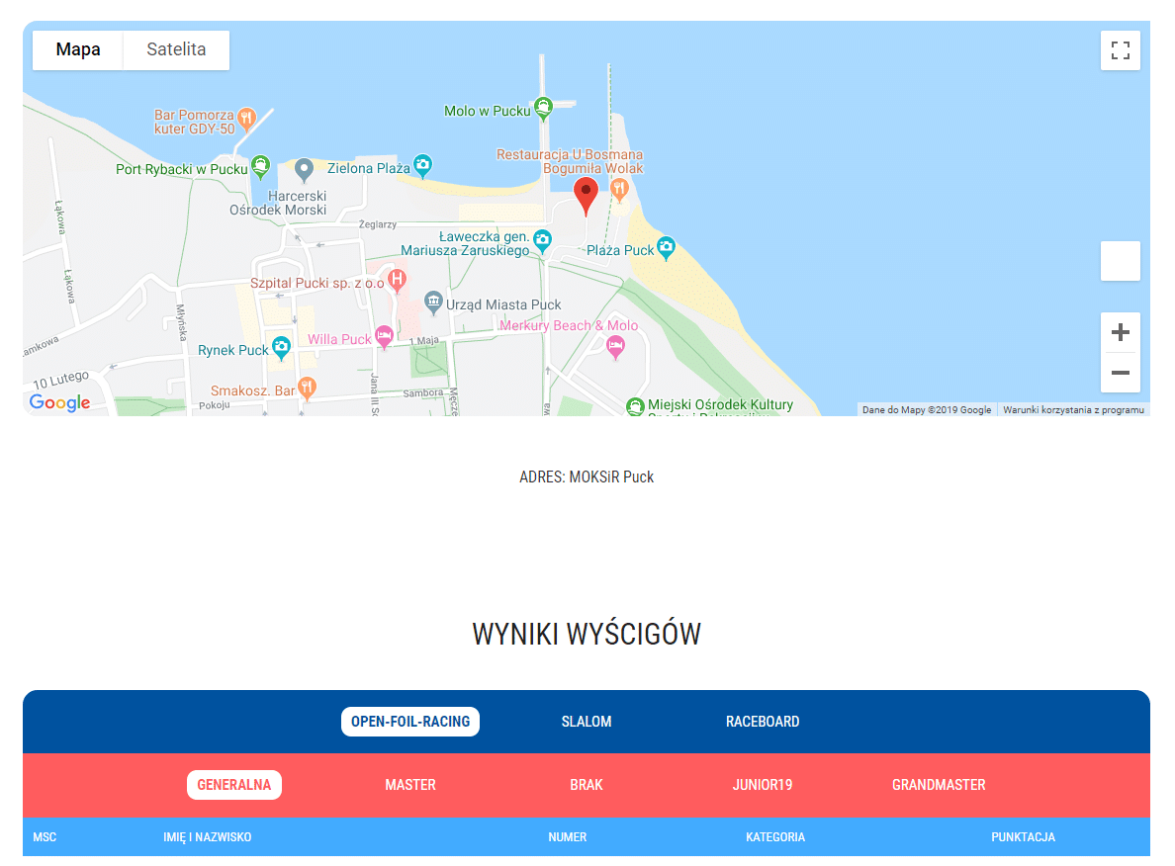Image resolution: width=1175 pixels, height=866 pixels.
Task: Click the PUNKTACJA column header
Action: [1024, 836]
